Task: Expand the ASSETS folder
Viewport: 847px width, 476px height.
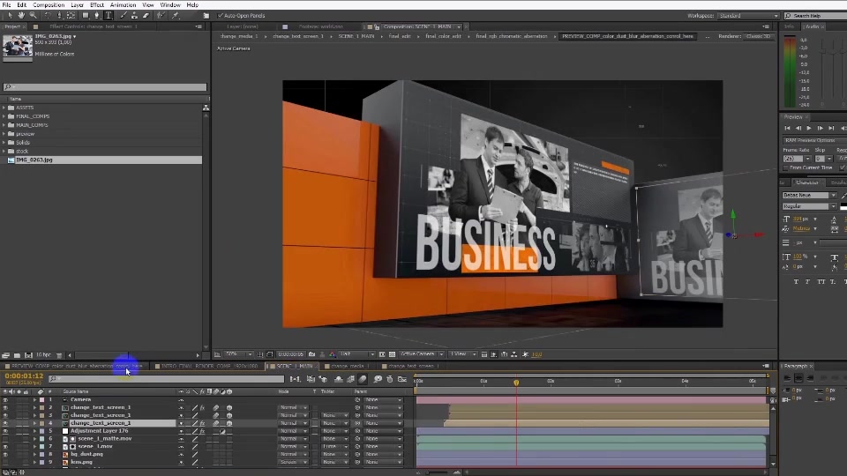Action: pos(4,108)
